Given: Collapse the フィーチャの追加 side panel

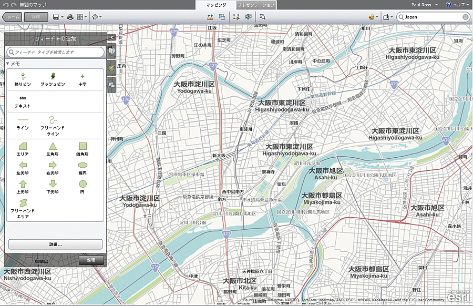Looking at the screenshot, I should pos(112,37).
